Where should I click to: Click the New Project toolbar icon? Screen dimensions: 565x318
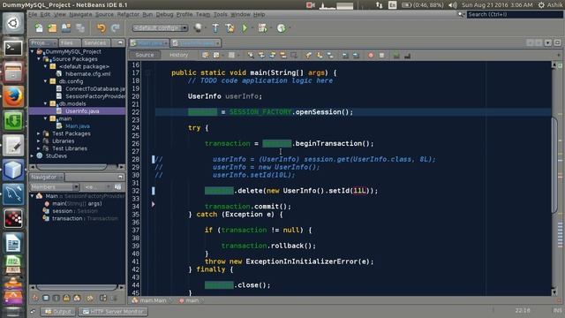(52, 27)
